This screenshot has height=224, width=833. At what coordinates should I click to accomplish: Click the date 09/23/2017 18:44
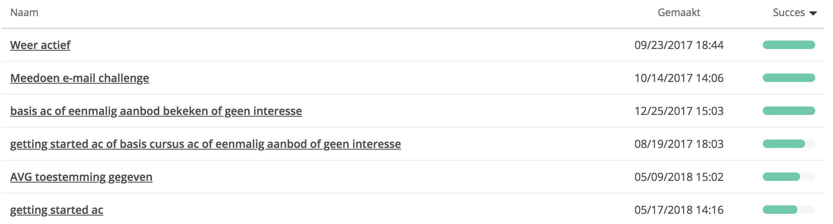point(679,45)
